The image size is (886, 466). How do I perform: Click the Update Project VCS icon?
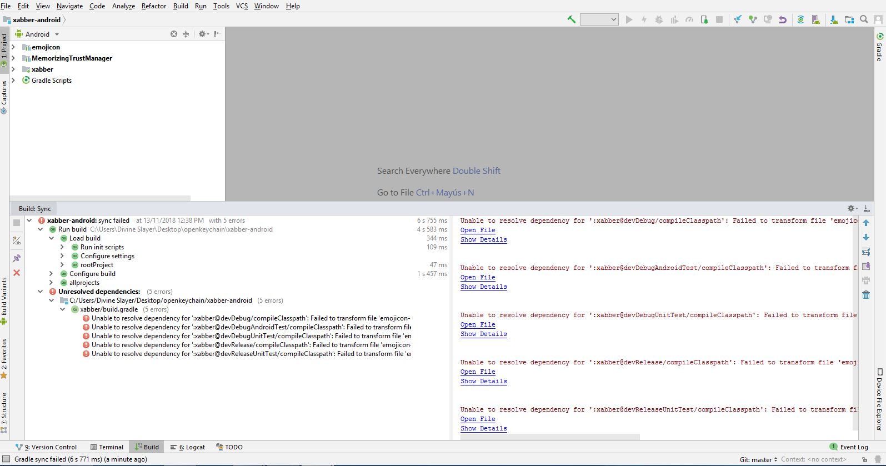tap(737, 19)
